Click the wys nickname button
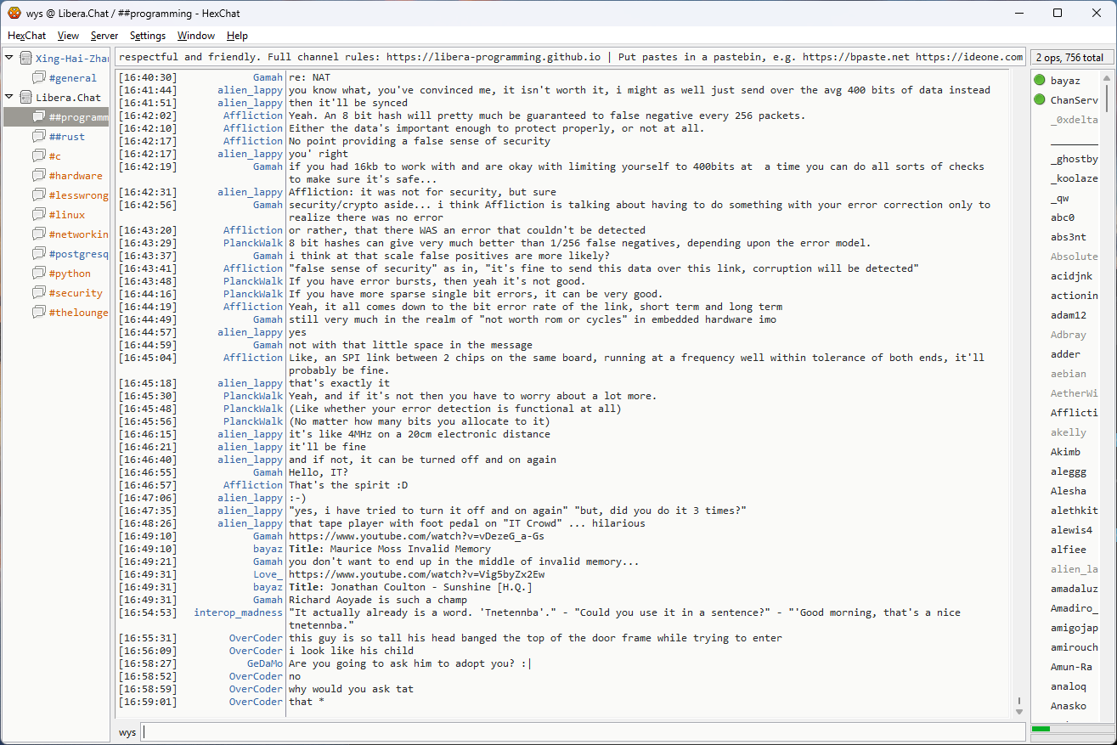The width and height of the screenshot is (1117, 745). (127, 732)
